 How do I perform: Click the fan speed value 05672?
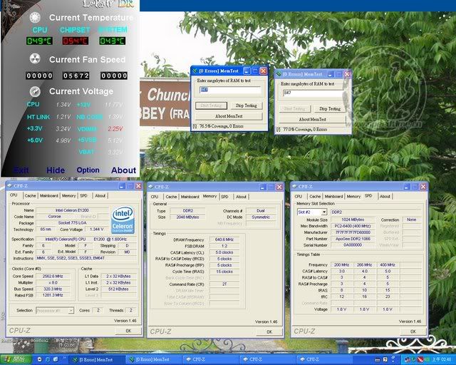pos(76,76)
